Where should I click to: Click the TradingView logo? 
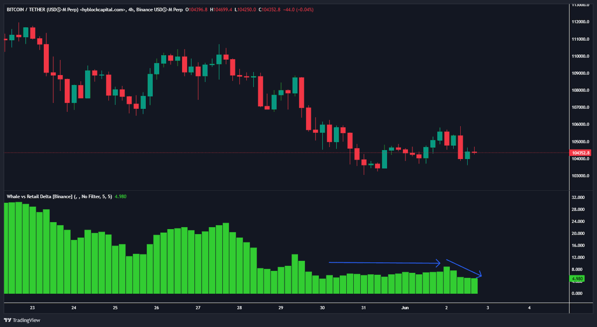click(22, 320)
